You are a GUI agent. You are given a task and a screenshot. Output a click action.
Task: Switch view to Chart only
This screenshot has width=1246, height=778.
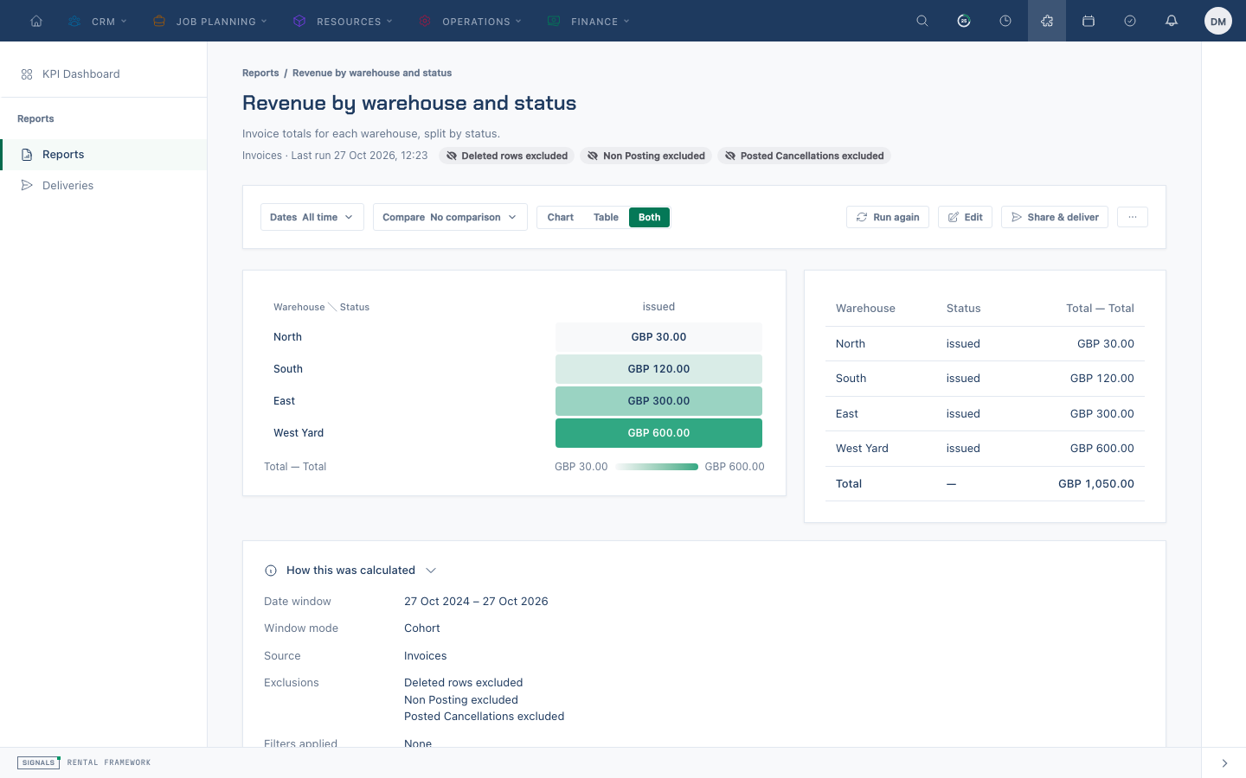(561, 217)
